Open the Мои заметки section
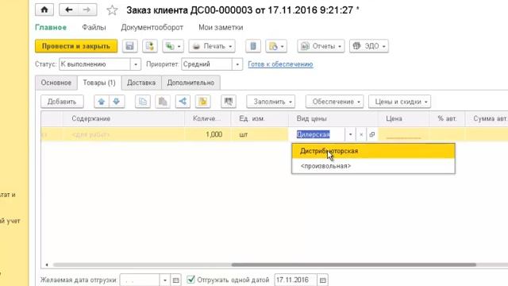 [221, 28]
